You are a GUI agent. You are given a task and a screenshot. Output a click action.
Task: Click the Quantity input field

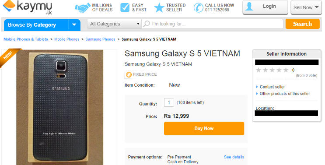[x=169, y=102]
